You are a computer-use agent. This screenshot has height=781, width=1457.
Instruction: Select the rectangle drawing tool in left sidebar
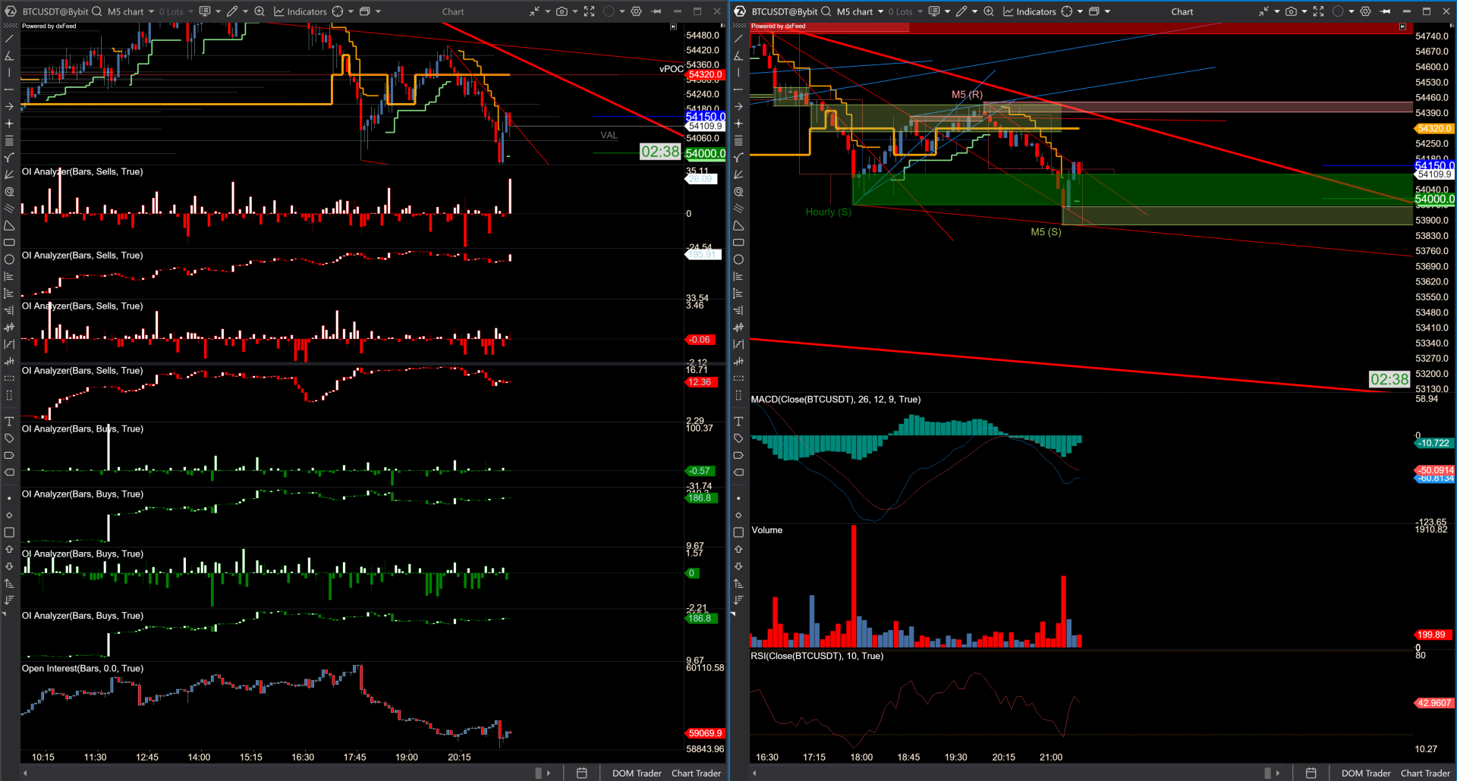[9, 243]
